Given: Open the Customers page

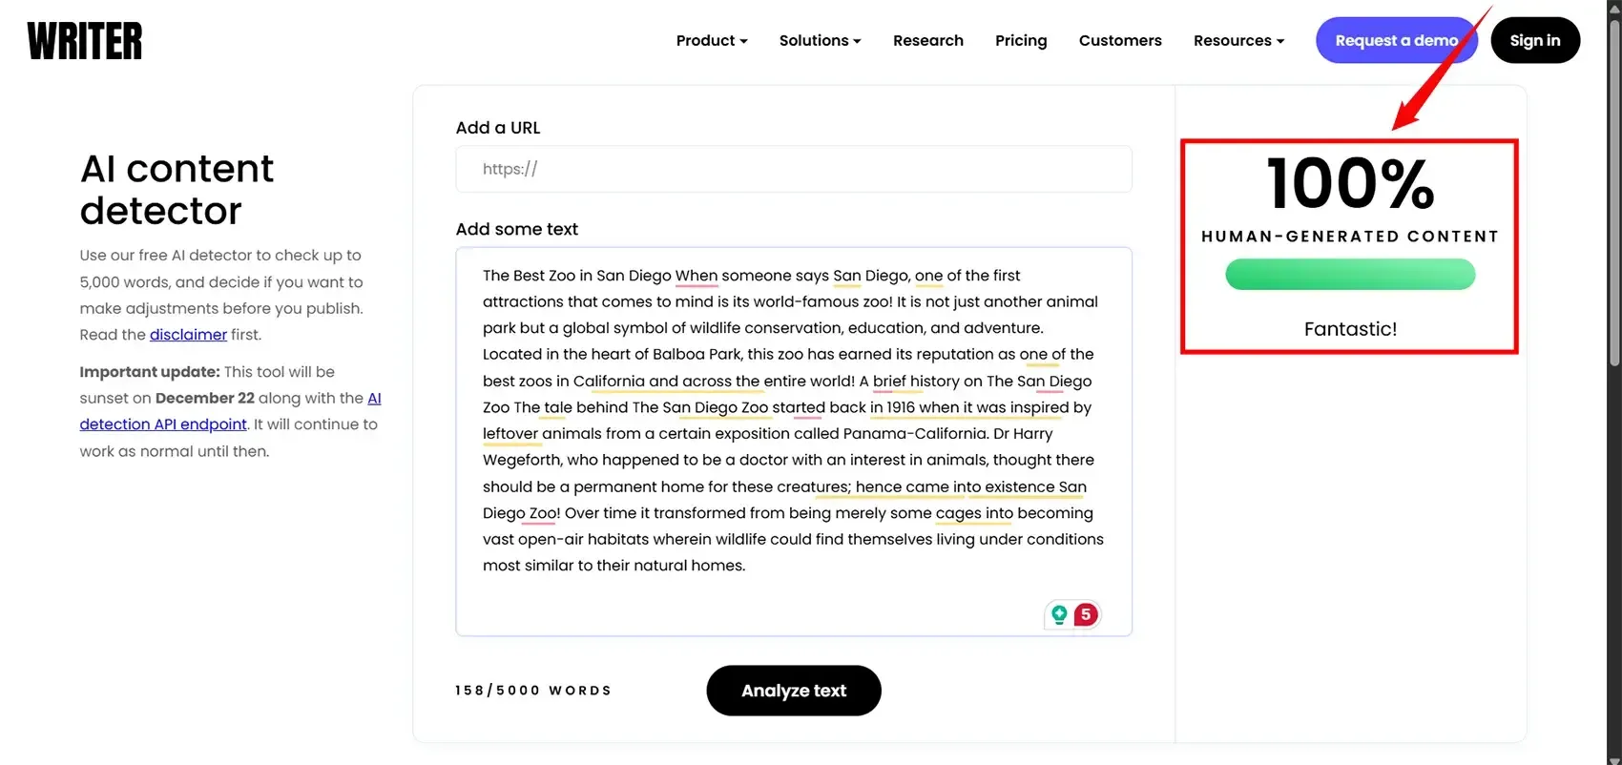Looking at the screenshot, I should (x=1120, y=41).
